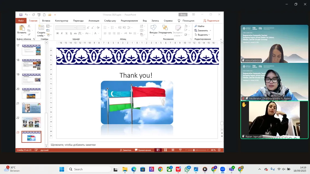The width and height of the screenshot is (310, 174).
Task: Open the Фигуры shapes gallery
Action: [x=153, y=28]
